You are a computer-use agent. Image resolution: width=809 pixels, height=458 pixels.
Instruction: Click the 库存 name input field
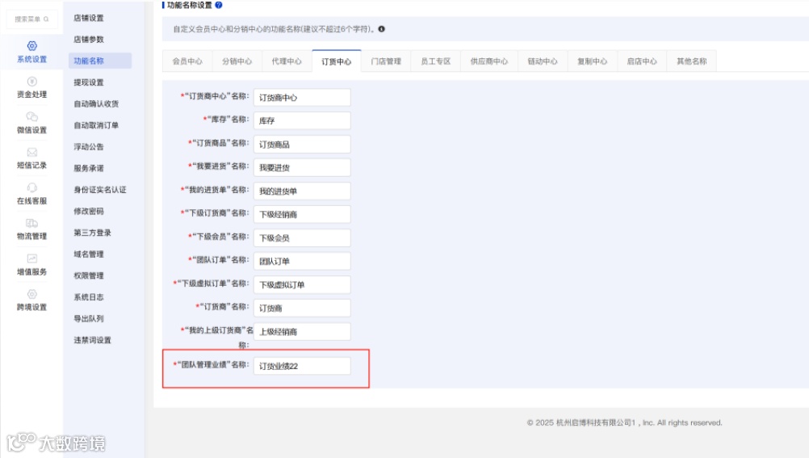(x=302, y=121)
